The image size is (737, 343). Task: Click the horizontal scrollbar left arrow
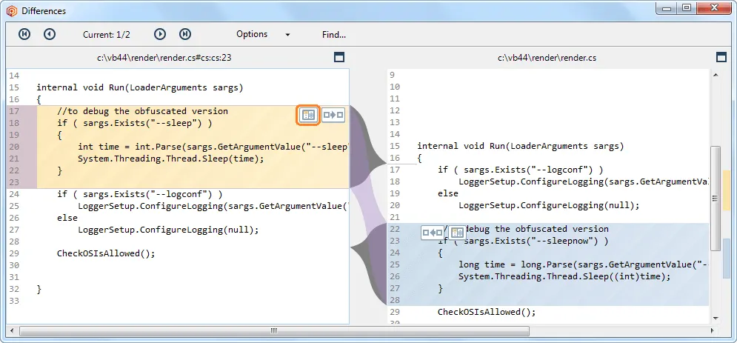[13, 330]
